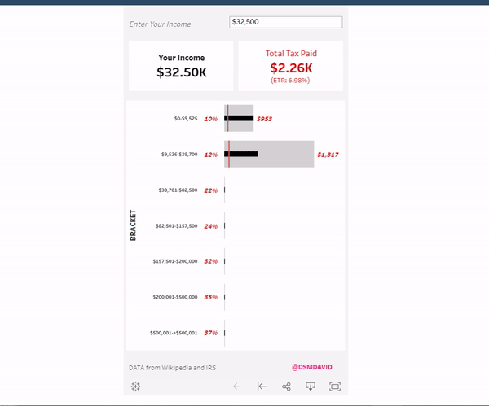
Task: Click the Tableau logo icon
Action: tap(135, 386)
